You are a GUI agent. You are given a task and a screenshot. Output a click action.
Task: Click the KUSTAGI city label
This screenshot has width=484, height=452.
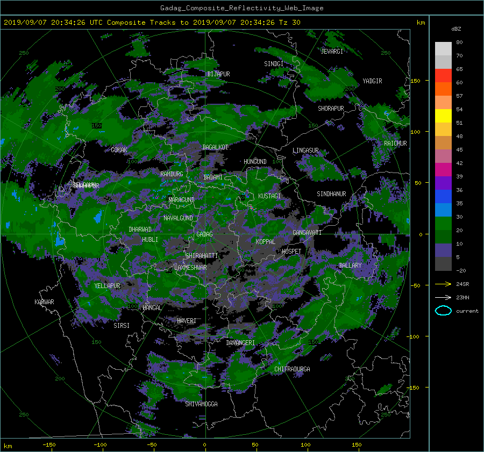(x=269, y=196)
